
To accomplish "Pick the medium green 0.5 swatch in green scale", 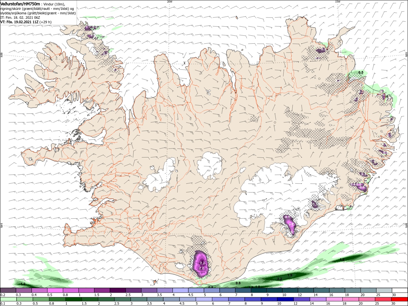I will (41, 299).
